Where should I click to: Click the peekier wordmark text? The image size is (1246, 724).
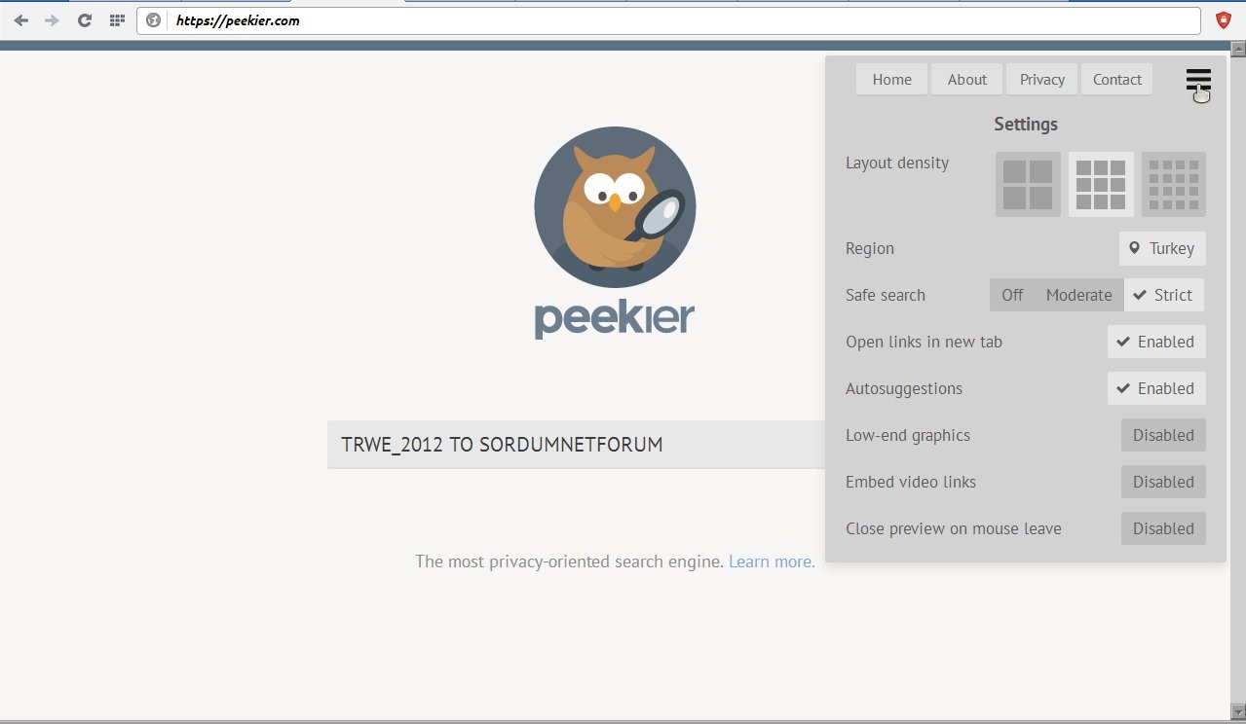tap(615, 319)
